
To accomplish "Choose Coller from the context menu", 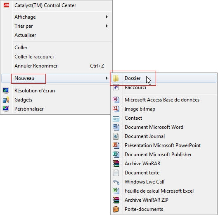I will click(56, 48).
